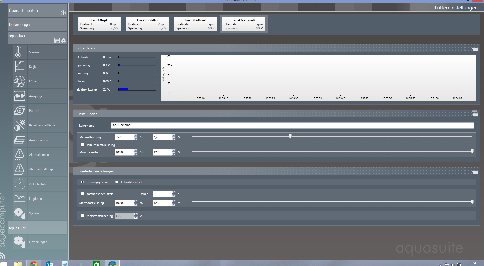Open the Übersichtsseiten section

point(37,11)
